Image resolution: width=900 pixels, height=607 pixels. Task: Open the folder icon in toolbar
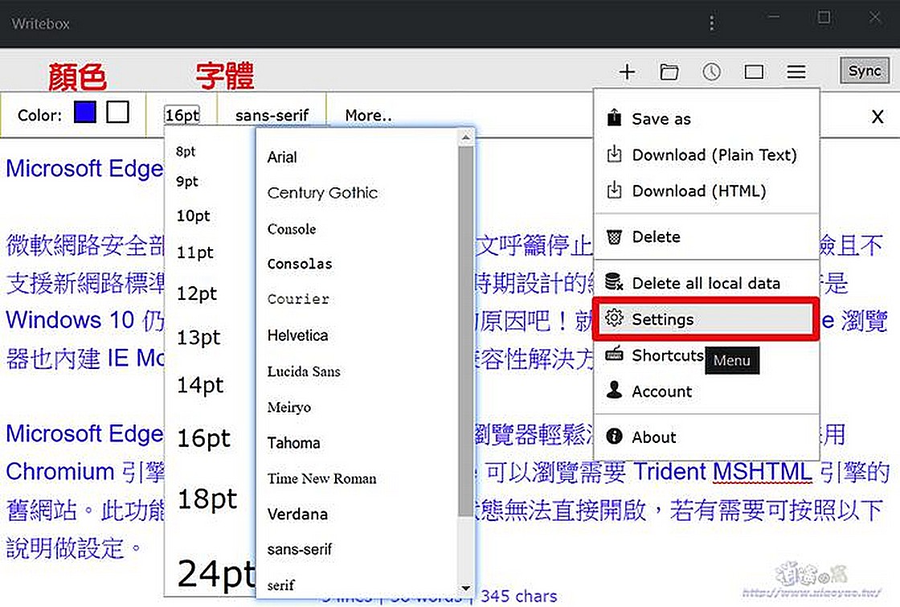(669, 72)
